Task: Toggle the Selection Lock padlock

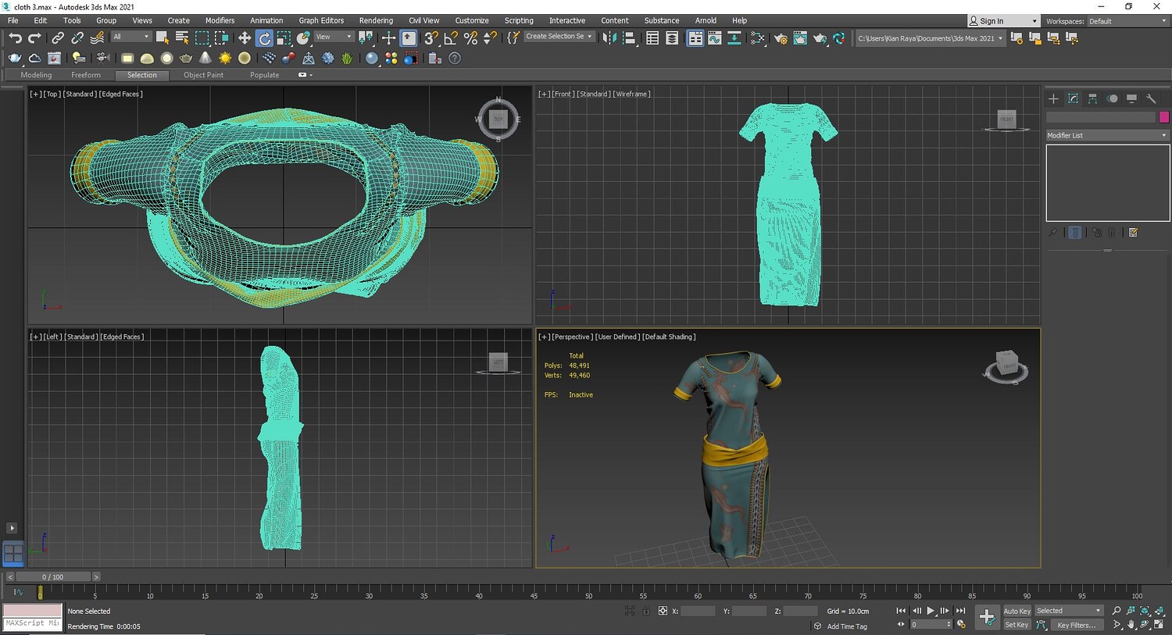Action: coord(646,611)
